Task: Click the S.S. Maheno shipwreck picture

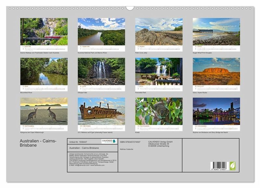Action: pos(101,111)
